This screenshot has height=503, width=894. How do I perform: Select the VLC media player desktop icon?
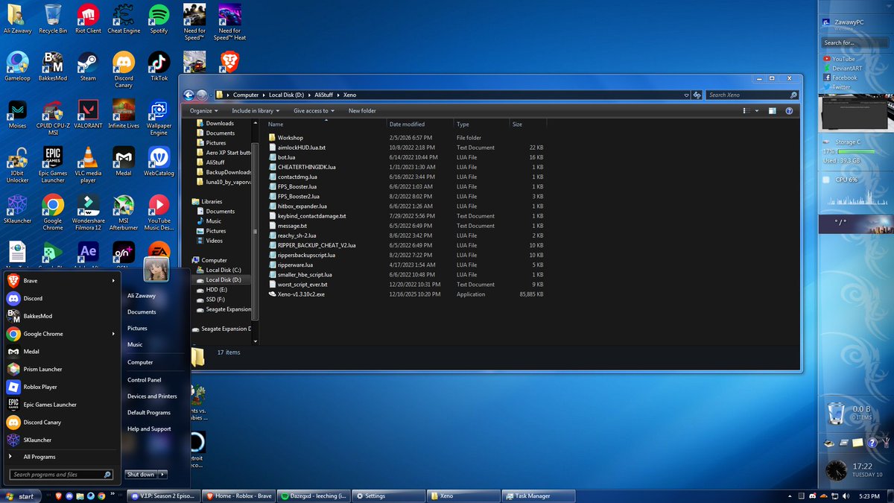click(x=88, y=165)
